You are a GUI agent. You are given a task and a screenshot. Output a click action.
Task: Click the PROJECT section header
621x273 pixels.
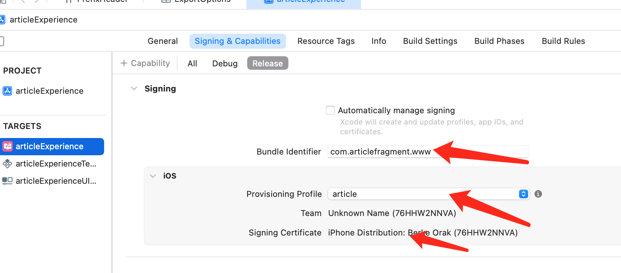coord(22,71)
